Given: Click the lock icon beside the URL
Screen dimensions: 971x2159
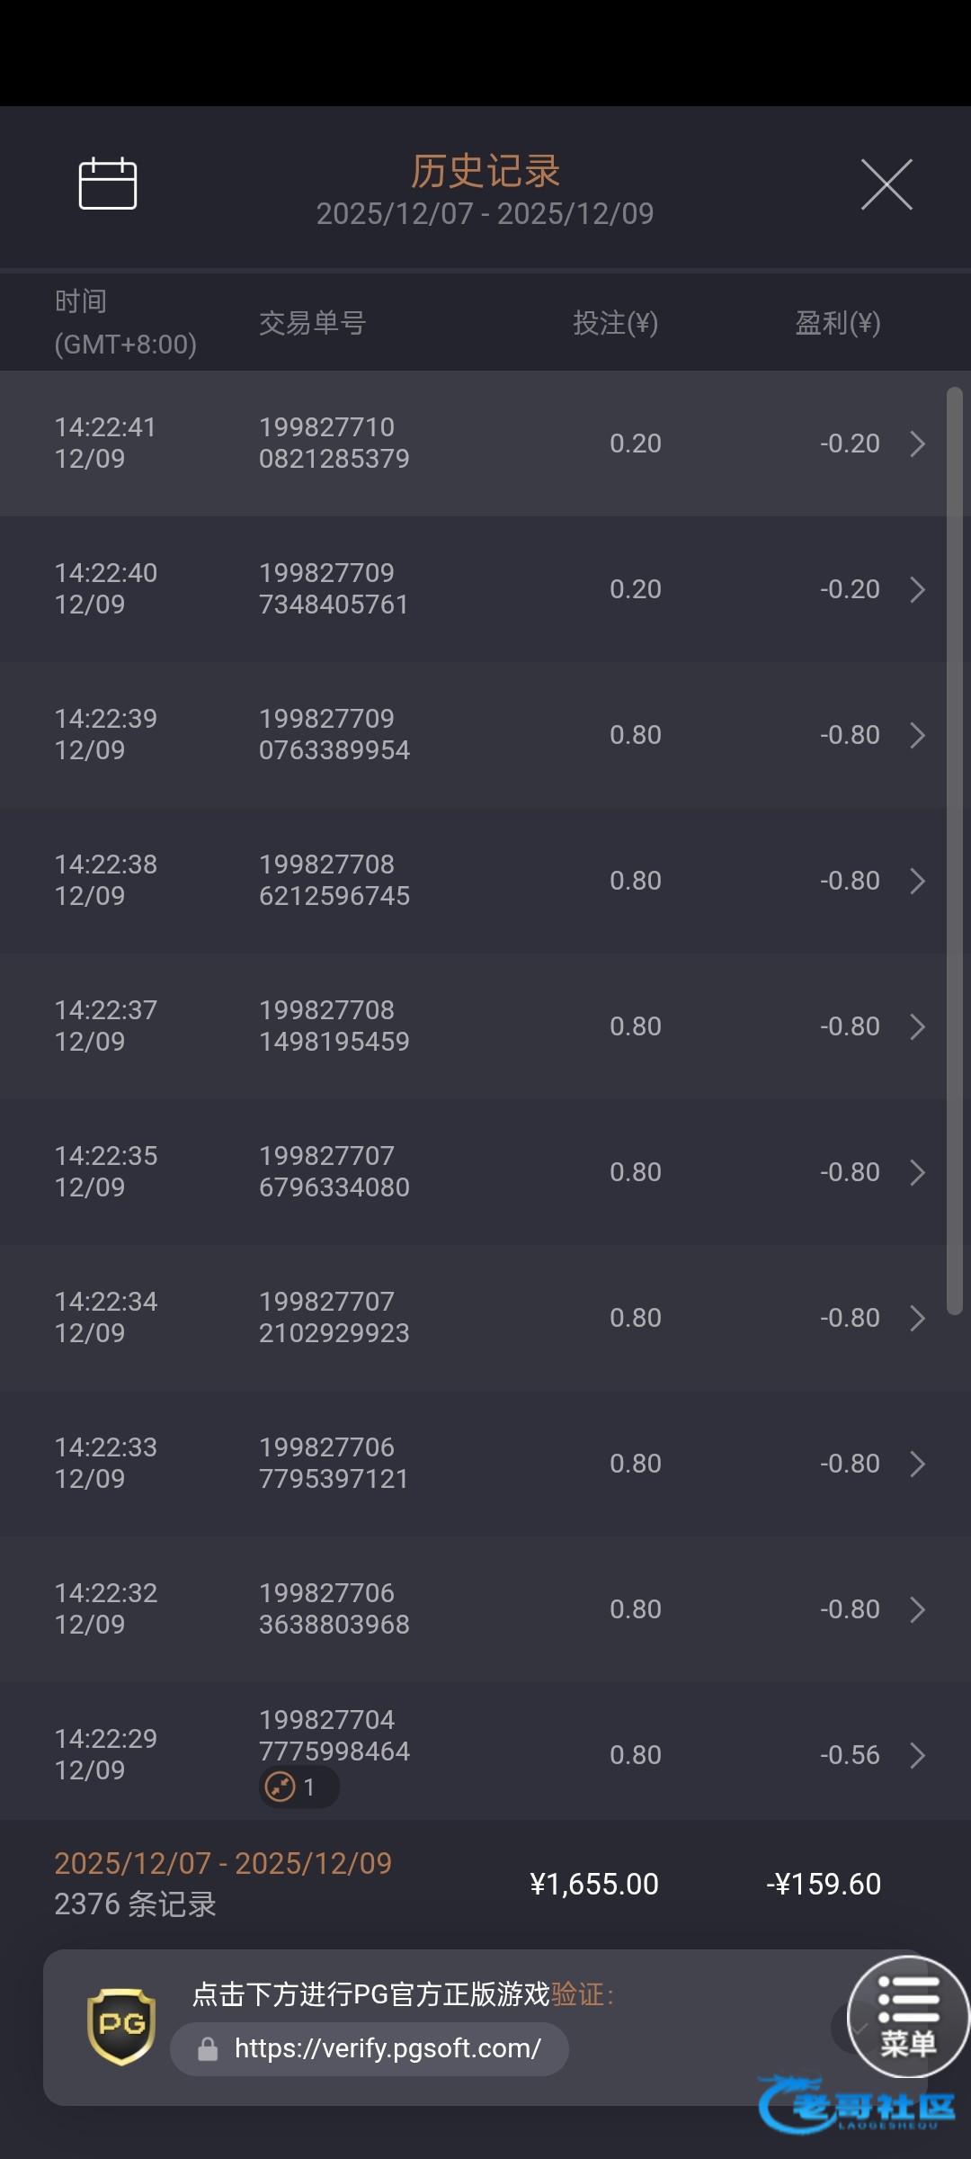Looking at the screenshot, I should click(x=208, y=2049).
